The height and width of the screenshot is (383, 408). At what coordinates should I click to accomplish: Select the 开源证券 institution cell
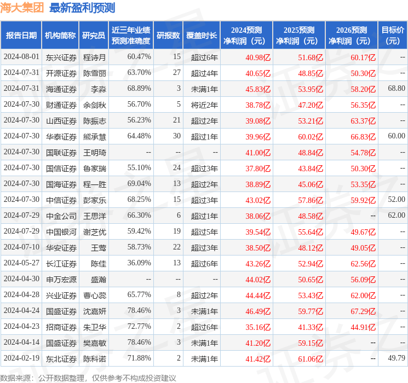(61, 73)
